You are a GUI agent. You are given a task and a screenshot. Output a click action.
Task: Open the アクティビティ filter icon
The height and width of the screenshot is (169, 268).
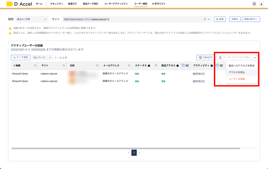217,65
